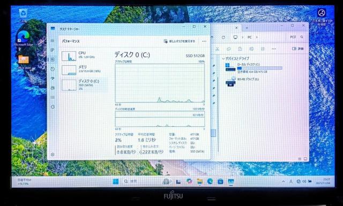
Task: Click Explorer up-arrow navigation button
Action: point(212,37)
